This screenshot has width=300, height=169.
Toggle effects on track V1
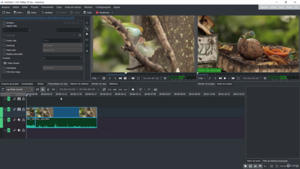[x=15, y=109]
